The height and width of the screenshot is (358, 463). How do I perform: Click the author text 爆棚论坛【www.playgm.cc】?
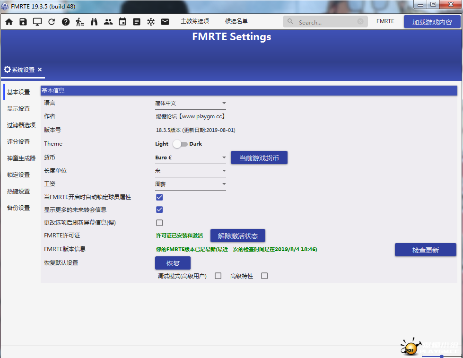(x=191, y=116)
